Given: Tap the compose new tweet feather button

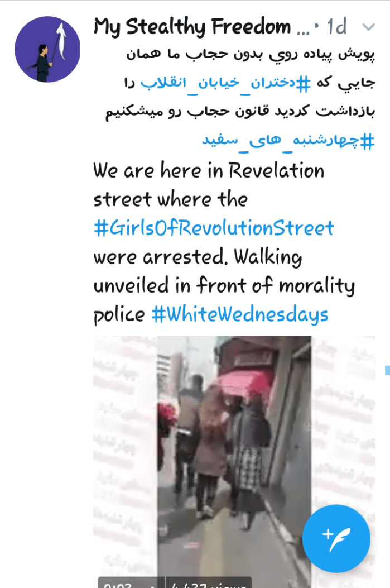Looking at the screenshot, I should pos(336,538).
